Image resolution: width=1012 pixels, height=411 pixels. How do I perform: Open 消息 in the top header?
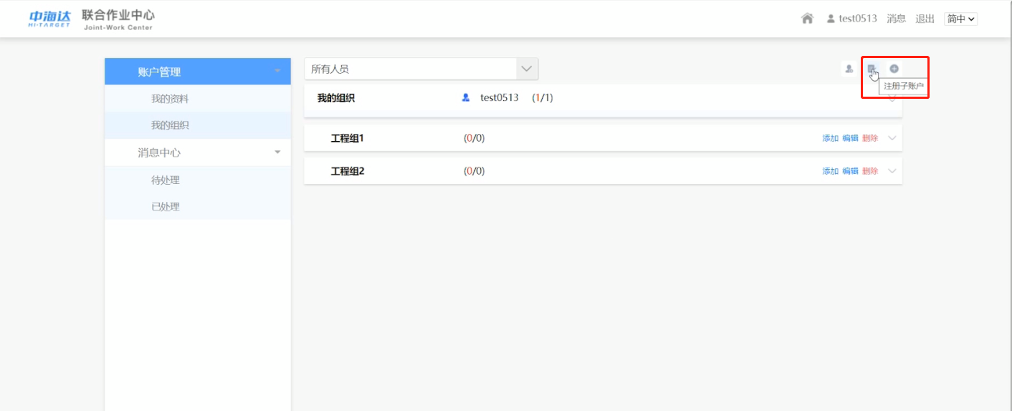(896, 19)
